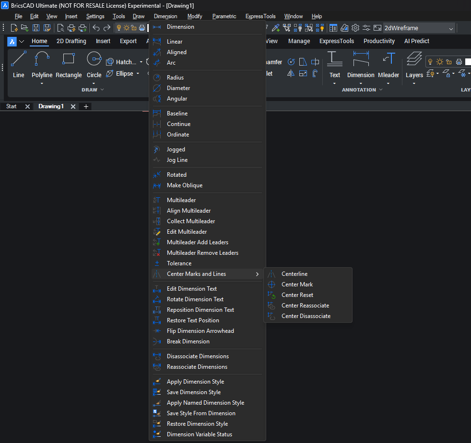Viewport: 471px width, 443px height.
Task: Choose Linear from Dimension menu
Action: pos(207,42)
